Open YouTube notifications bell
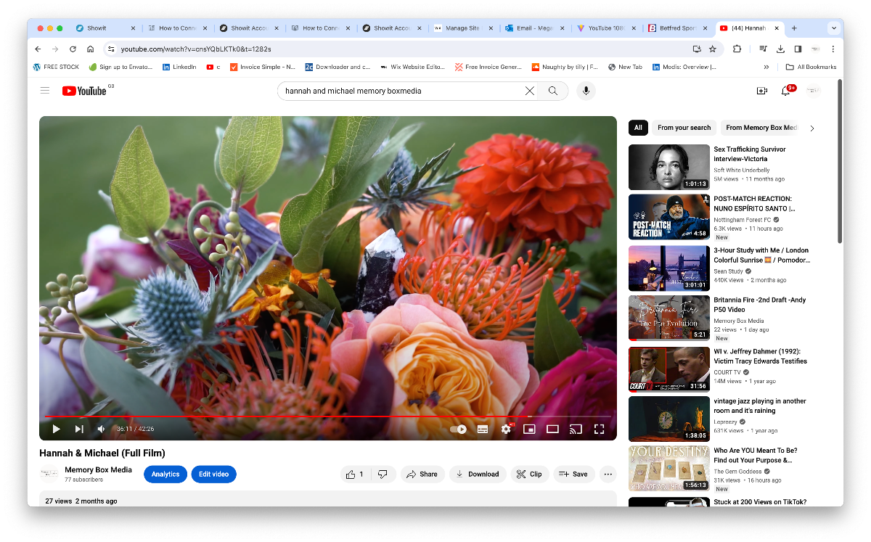Screen dimensions: 871x542 click(x=785, y=91)
